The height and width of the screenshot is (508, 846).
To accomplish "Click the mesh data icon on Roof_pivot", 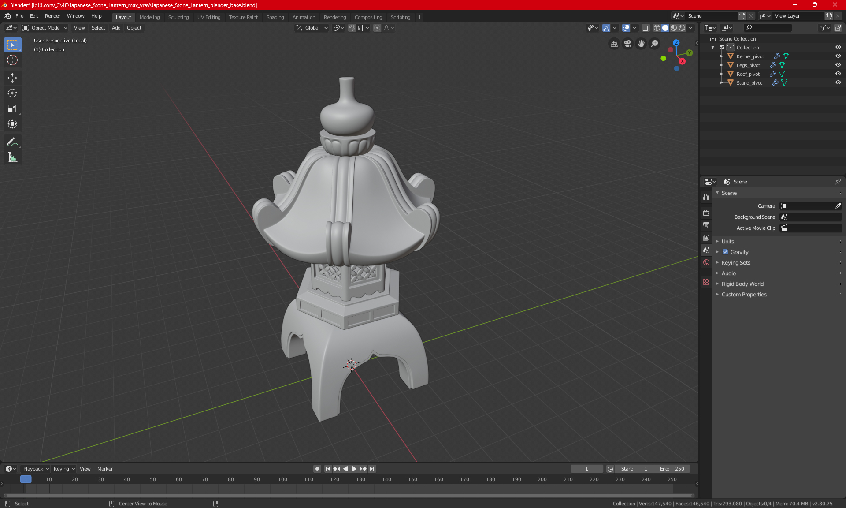I will pos(782,74).
